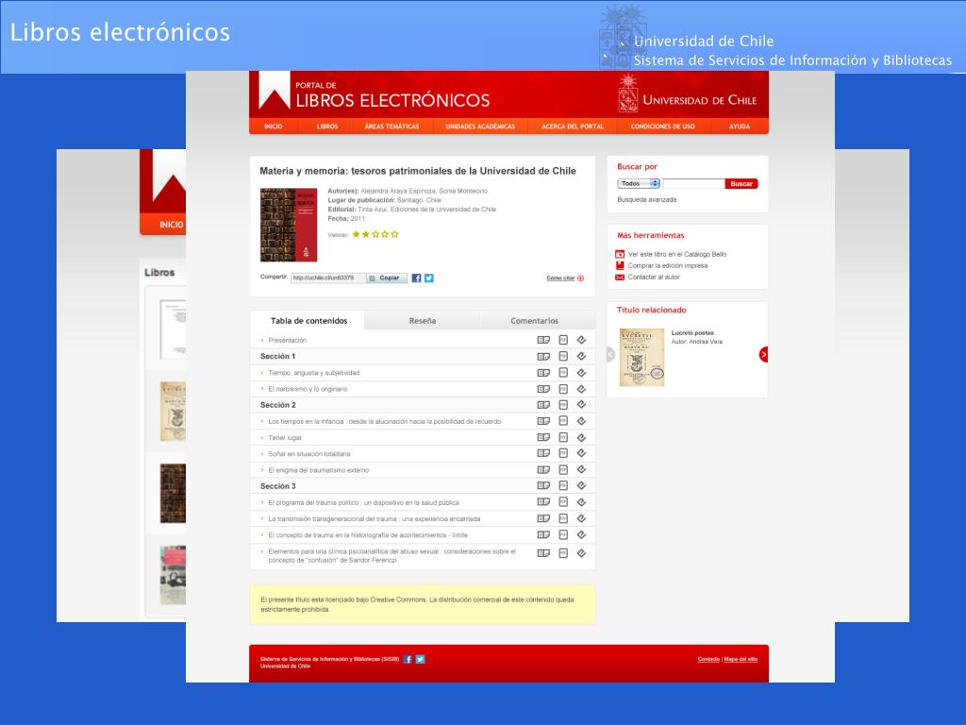Click link icon in Sección 1 row
This screenshot has height=725, width=966.
click(x=581, y=356)
